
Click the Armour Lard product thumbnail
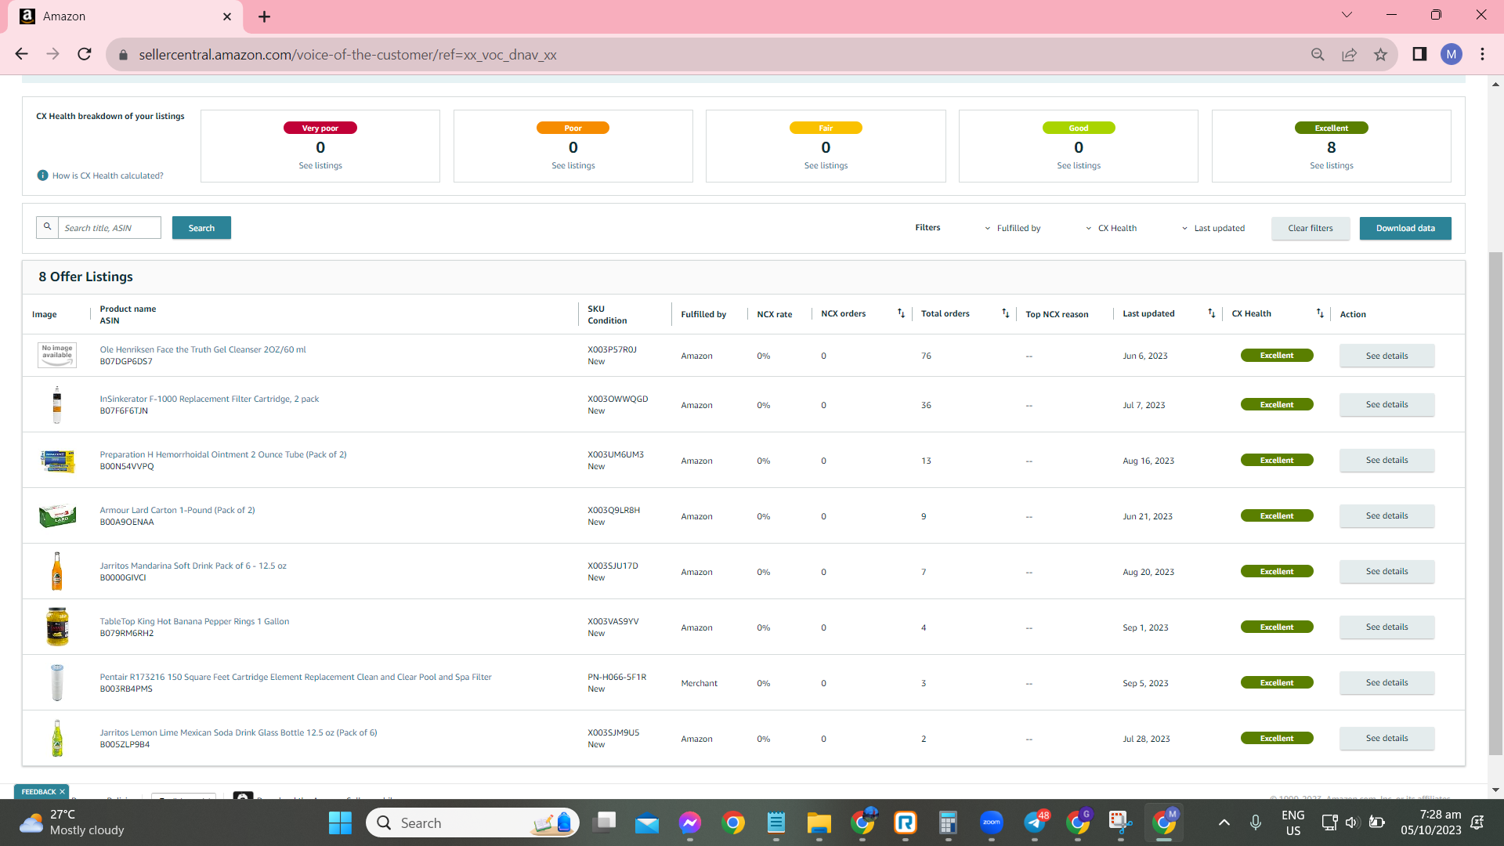pos(57,516)
